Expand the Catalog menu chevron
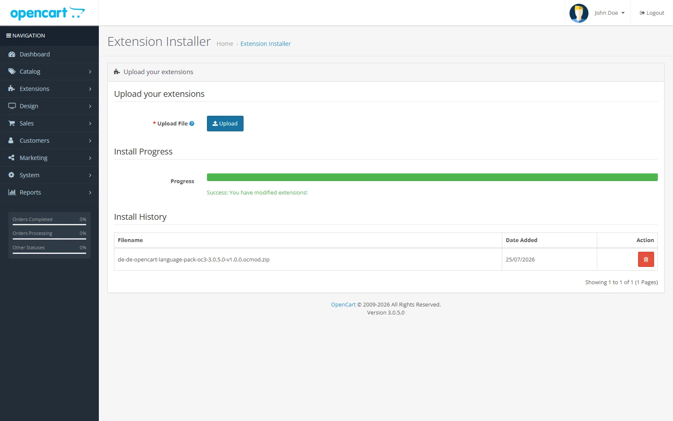The width and height of the screenshot is (673, 421). coord(90,72)
